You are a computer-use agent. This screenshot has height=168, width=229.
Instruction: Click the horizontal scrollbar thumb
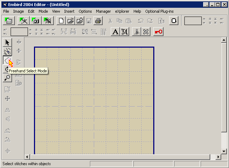point(120,157)
